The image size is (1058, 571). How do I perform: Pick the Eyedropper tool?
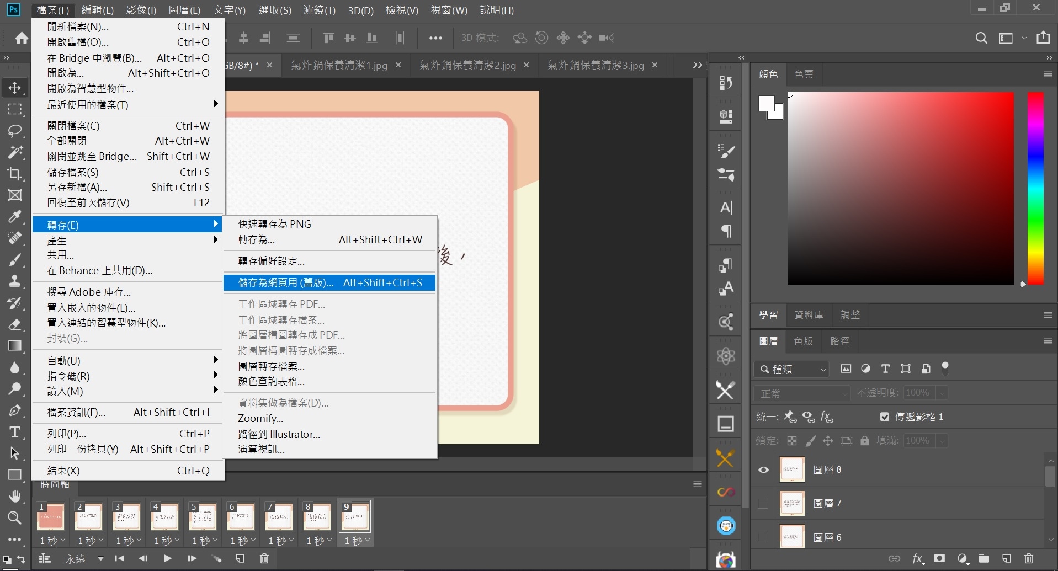(x=15, y=216)
